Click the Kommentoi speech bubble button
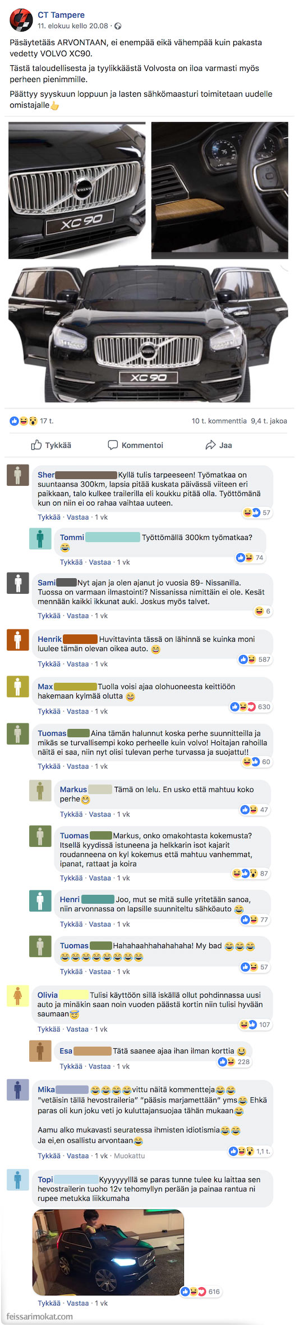 pos(135,445)
